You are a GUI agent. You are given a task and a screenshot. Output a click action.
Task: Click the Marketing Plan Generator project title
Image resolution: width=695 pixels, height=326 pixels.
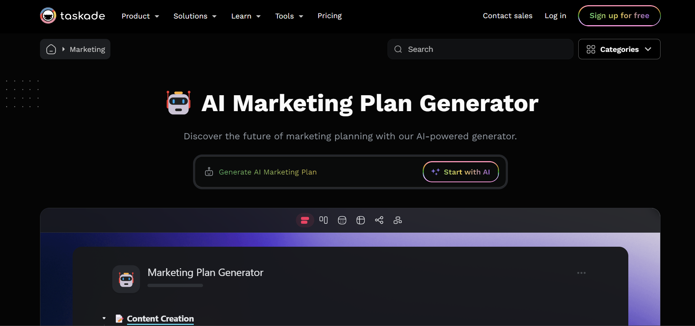click(x=205, y=273)
